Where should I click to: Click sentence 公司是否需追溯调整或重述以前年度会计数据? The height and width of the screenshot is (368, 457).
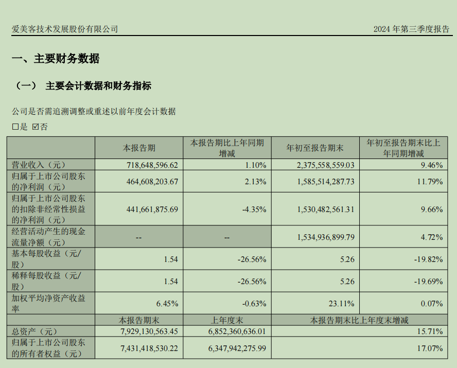pyautogui.click(x=94, y=111)
